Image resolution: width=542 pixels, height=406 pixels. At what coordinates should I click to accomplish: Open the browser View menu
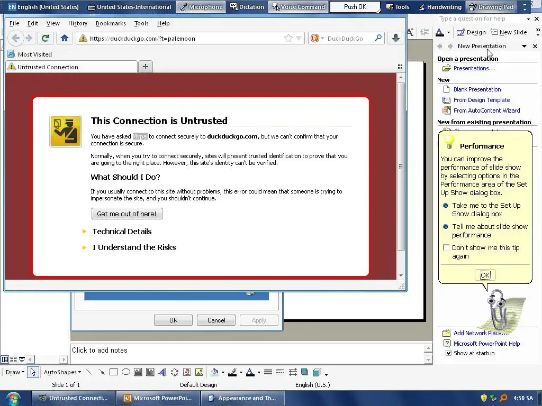coord(53,23)
